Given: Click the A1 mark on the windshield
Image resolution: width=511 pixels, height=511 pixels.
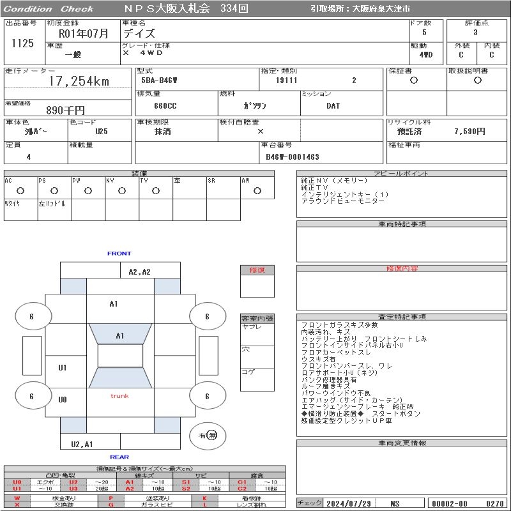Looking at the screenshot, I should point(120,336).
